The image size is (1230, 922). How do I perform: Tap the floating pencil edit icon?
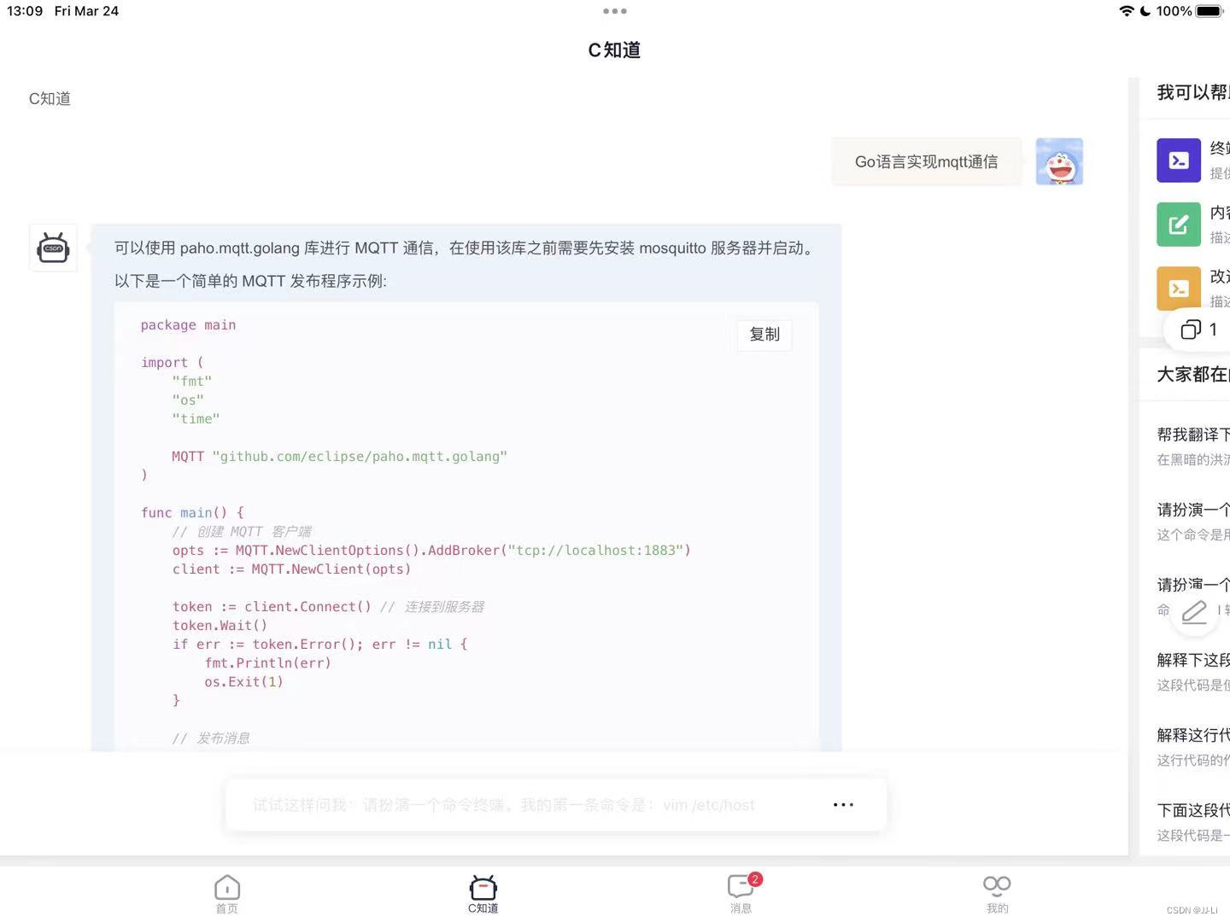pyautogui.click(x=1193, y=611)
